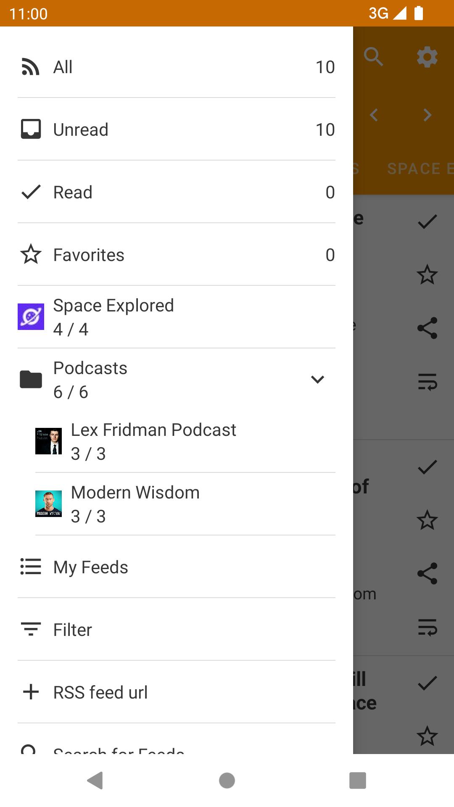Open Lex Fridman Podcast feed

pyautogui.click(x=185, y=441)
